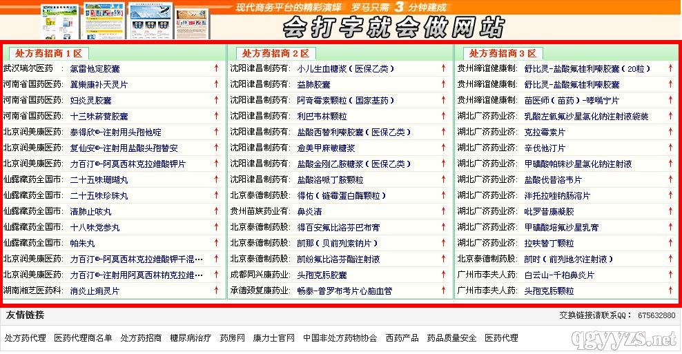682x354 pixels.
Task: Open the 十三味菥蓂胶囊 product link
Action: (99, 116)
